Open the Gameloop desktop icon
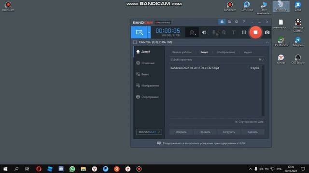This screenshot has width=309, height=173. (247, 6)
